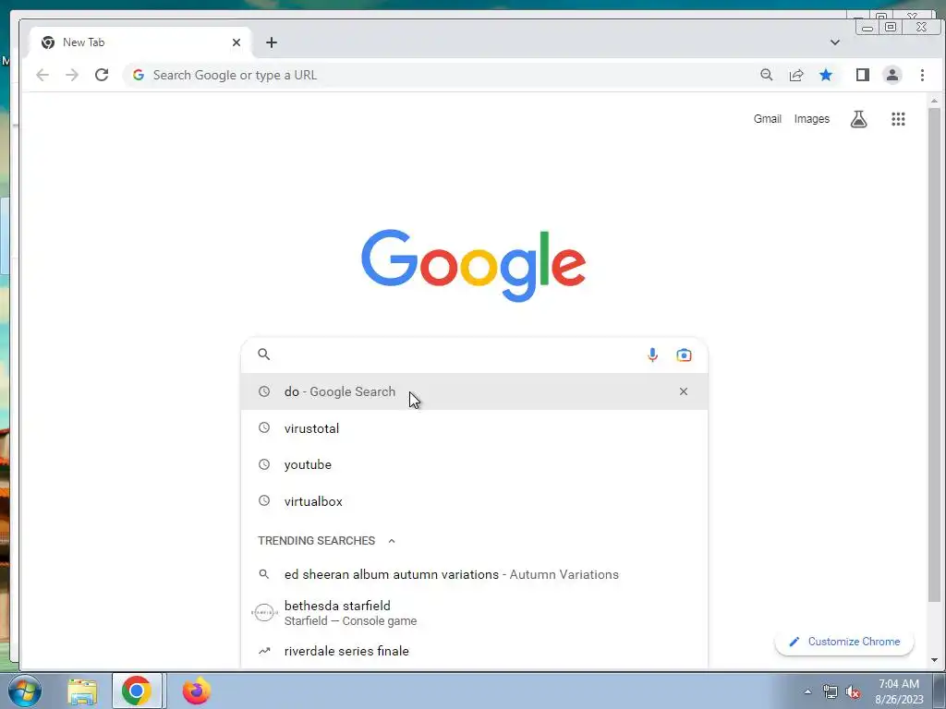Select the New Tab tab
Image resolution: width=946 pixels, height=709 pixels.
pos(140,42)
